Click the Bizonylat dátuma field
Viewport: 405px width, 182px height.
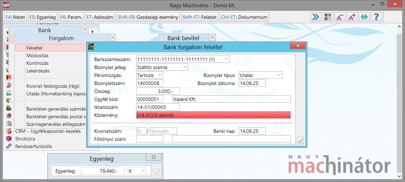coord(252,83)
